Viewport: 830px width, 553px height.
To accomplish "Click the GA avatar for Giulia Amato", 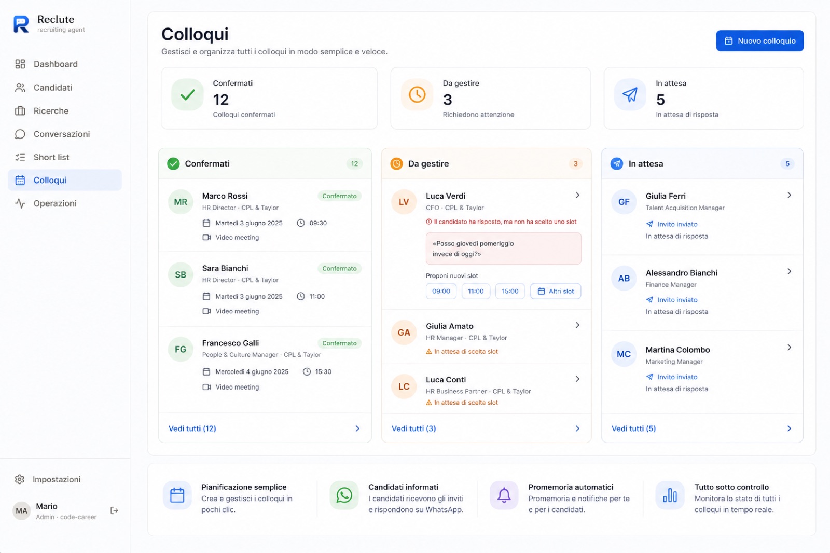I will 404,333.
